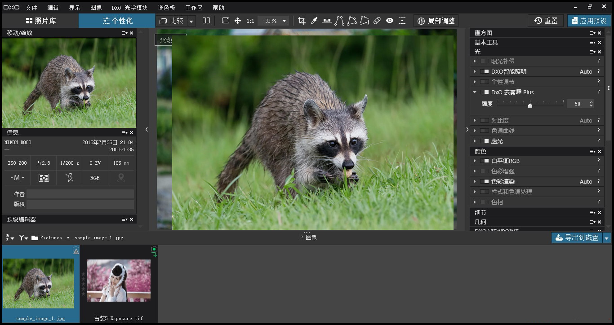Pick the white balance eyedropper tool
Viewport: 614px width, 325px height.
314,21
